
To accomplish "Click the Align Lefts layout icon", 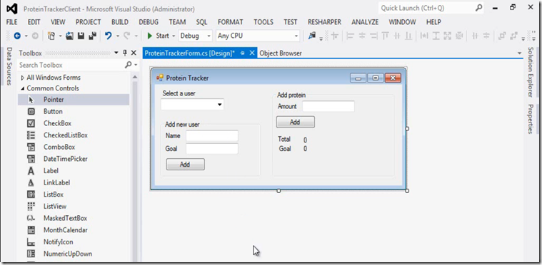I will tap(351, 36).
